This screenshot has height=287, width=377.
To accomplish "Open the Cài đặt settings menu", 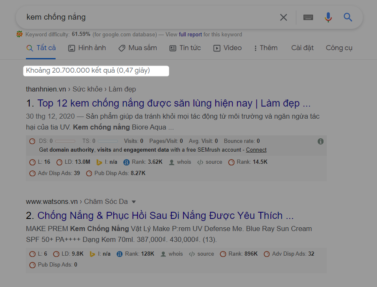I will pyautogui.click(x=302, y=48).
